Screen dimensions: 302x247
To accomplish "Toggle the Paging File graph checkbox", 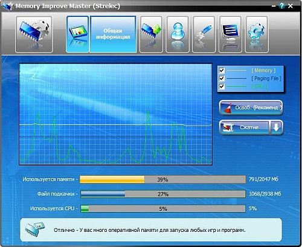I will click(x=222, y=79).
